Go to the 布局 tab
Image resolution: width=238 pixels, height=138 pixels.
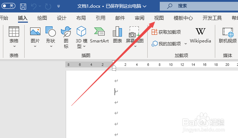point(81,18)
